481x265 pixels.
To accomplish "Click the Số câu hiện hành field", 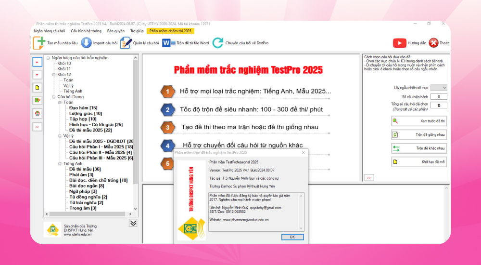I will click(x=439, y=96).
